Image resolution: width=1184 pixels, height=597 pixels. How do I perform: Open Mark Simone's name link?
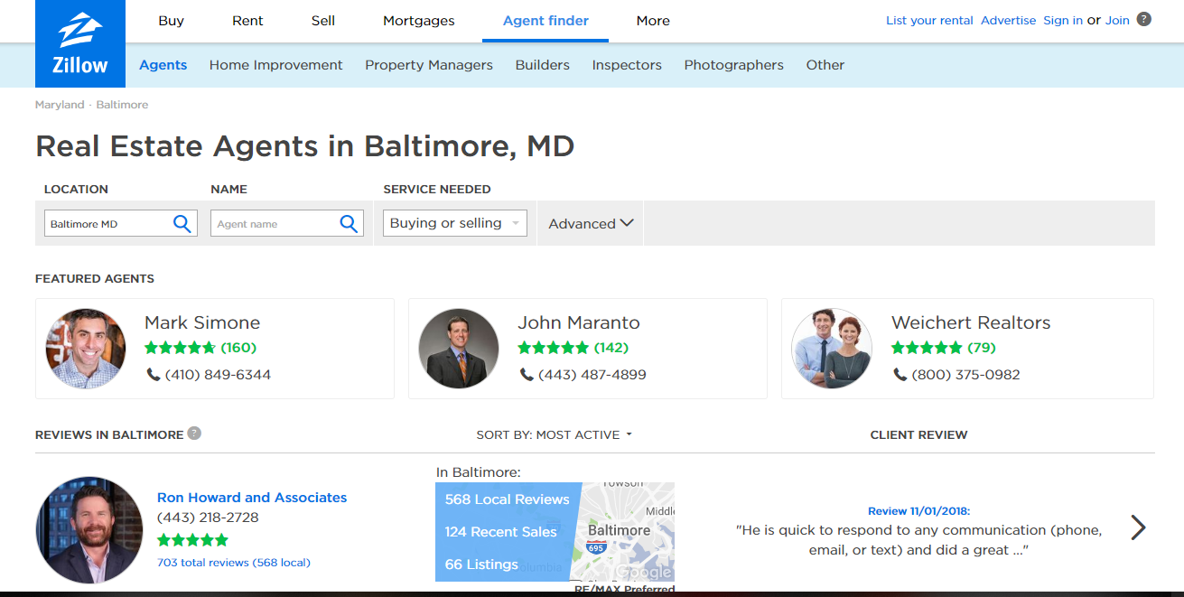(202, 322)
